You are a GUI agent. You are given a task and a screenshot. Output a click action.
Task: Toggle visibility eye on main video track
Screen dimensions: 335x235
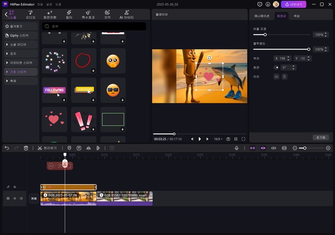coord(15,198)
